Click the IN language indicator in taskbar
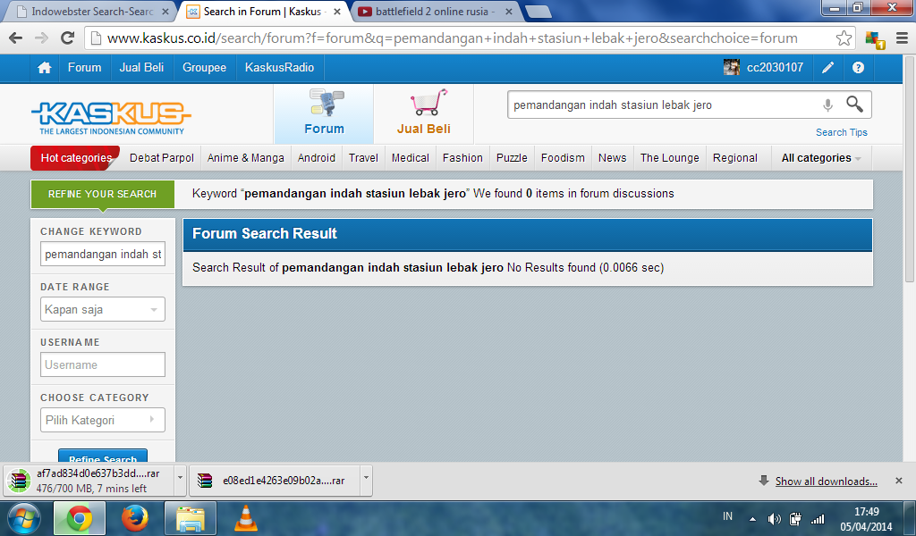 [x=727, y=516]
